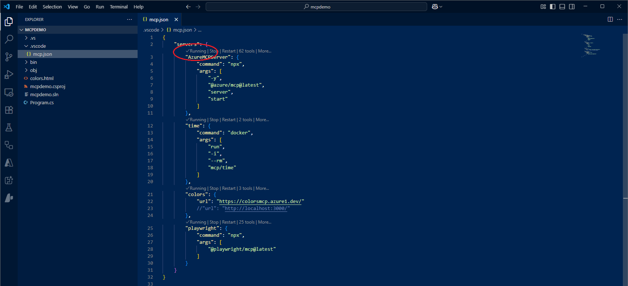Select the mcp.json editor tab

tap(159, 19)
